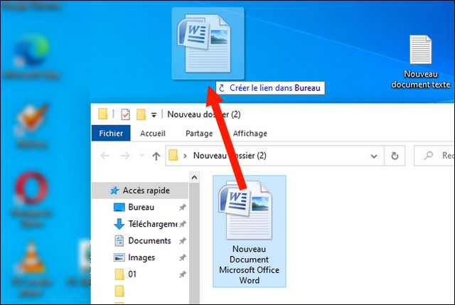455x305 pixels.
Task: Click the Forward navigation arrow
Action: [x=125, y=156]
